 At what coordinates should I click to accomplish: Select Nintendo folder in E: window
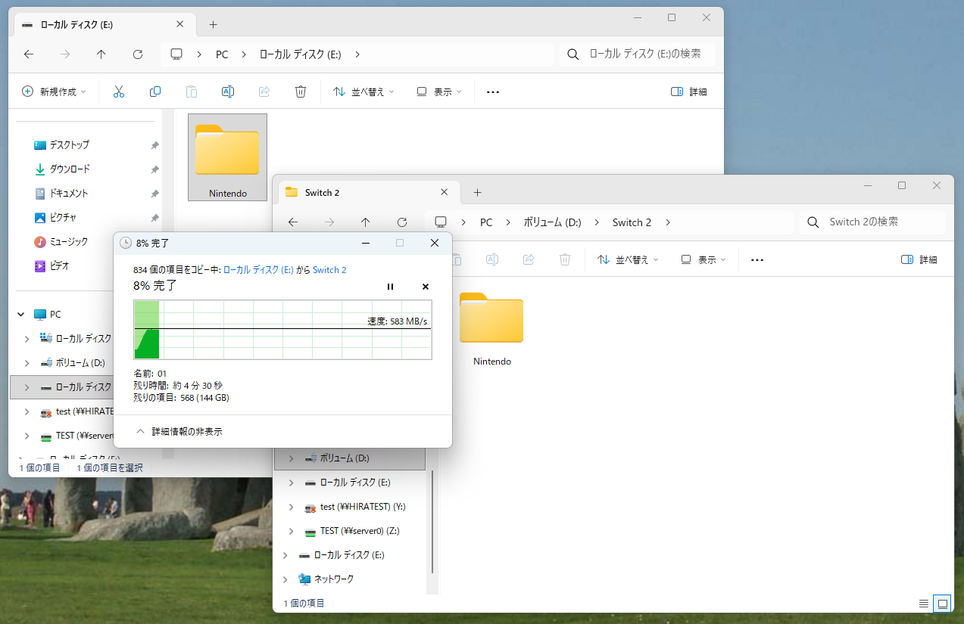(227, 157)
